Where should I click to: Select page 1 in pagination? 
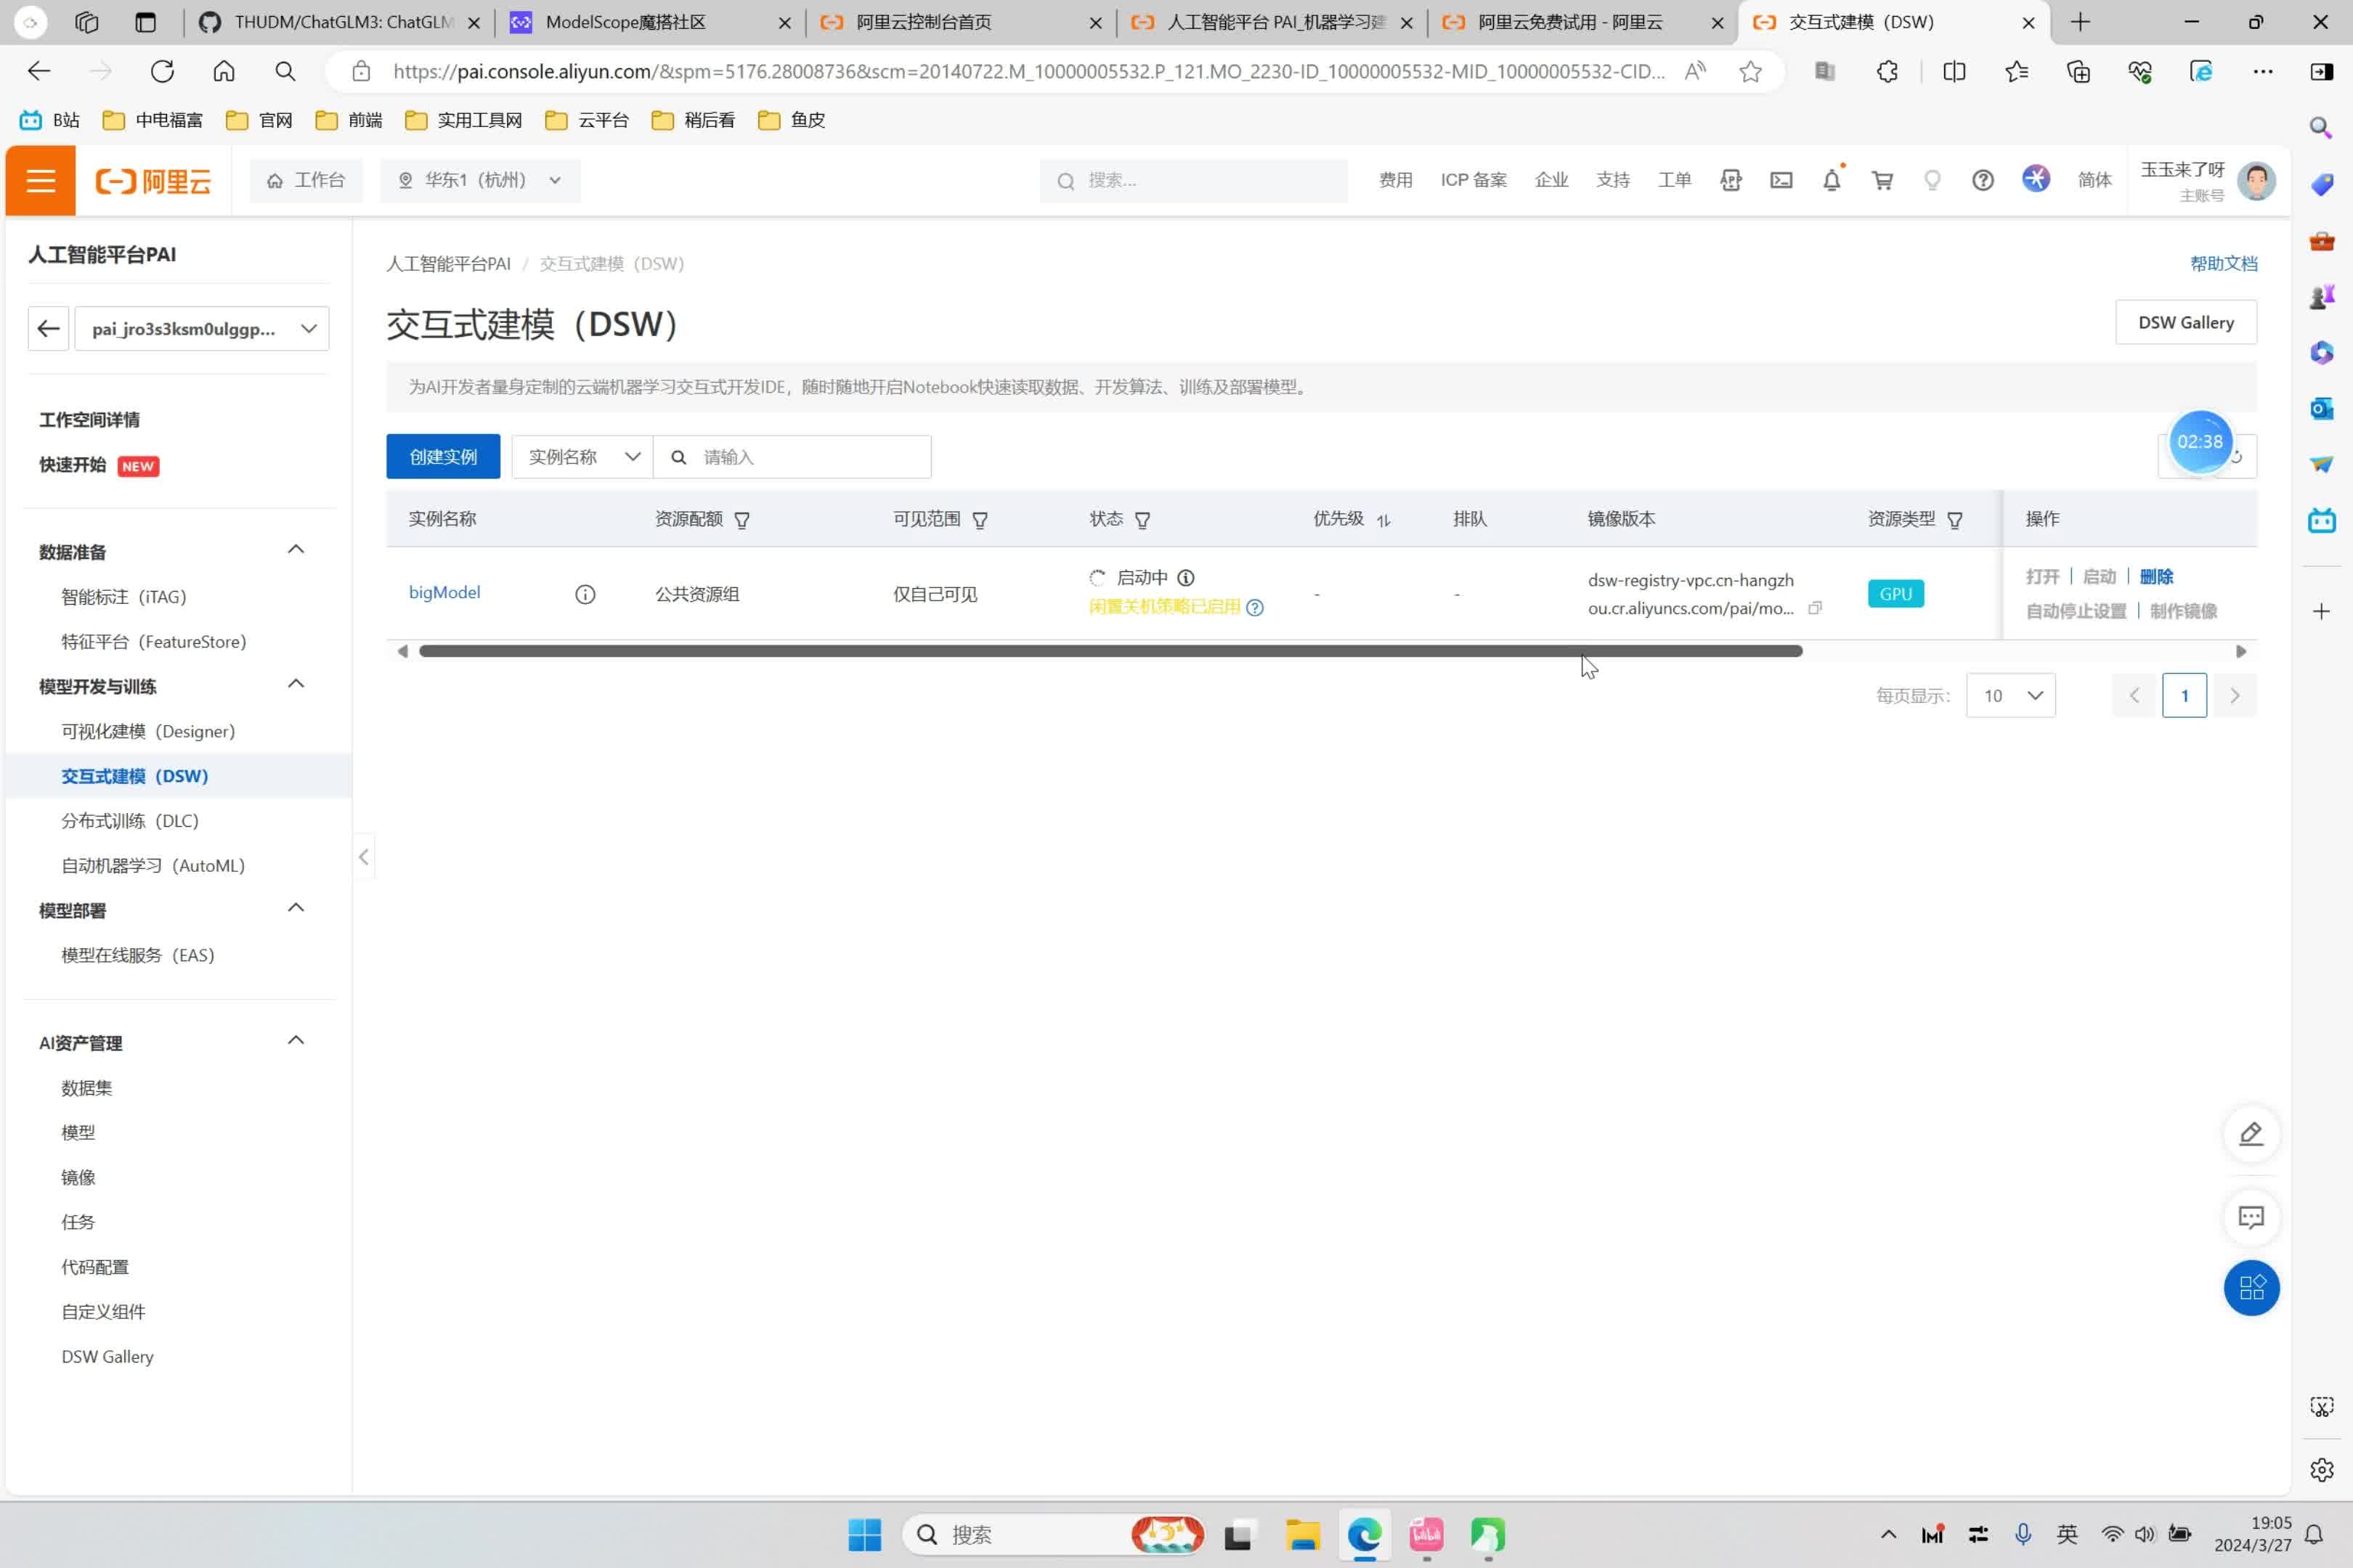tap(2184, 695)
